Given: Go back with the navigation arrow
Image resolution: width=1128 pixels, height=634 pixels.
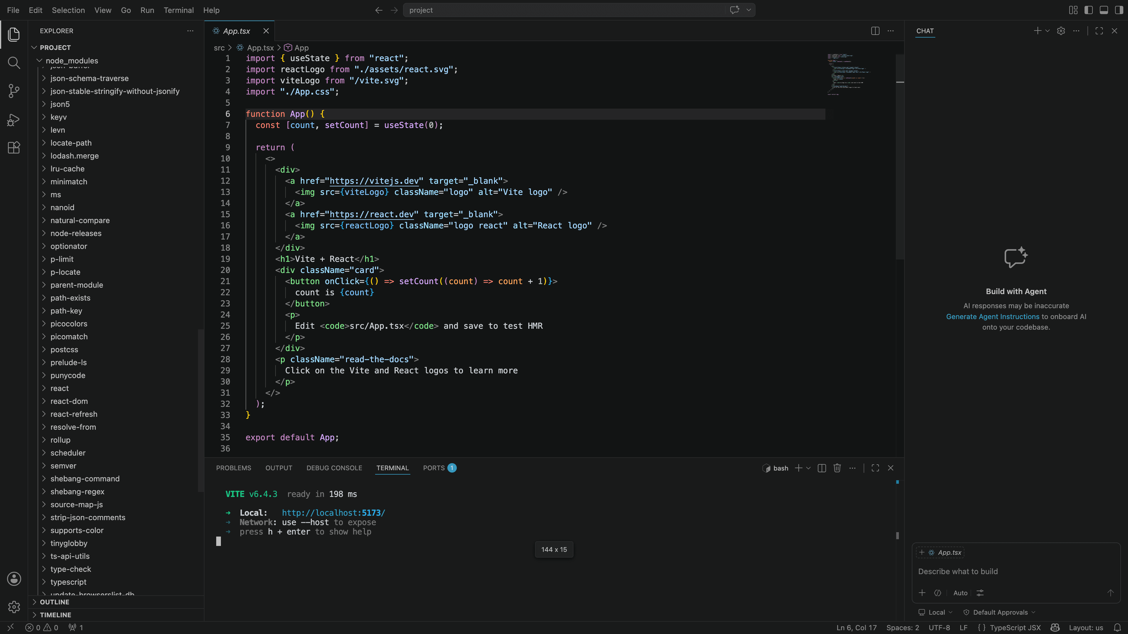Looking at the screenshot, I should coord(379,10).
